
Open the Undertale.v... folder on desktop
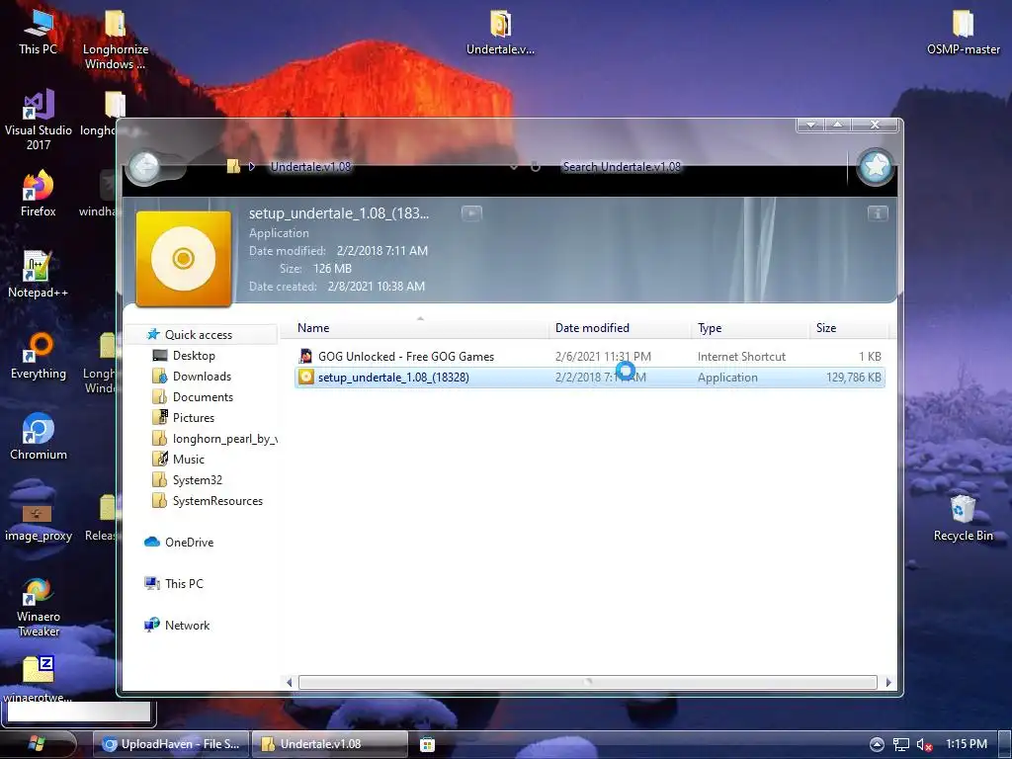(500, 33)
